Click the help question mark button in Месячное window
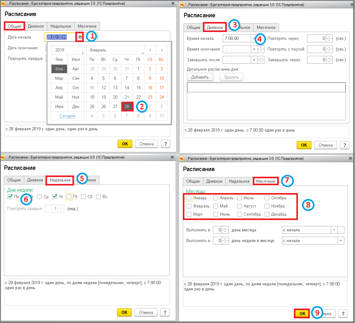This screenshot has width=355, height=323. pyautogui.click(x=343, y=314)
